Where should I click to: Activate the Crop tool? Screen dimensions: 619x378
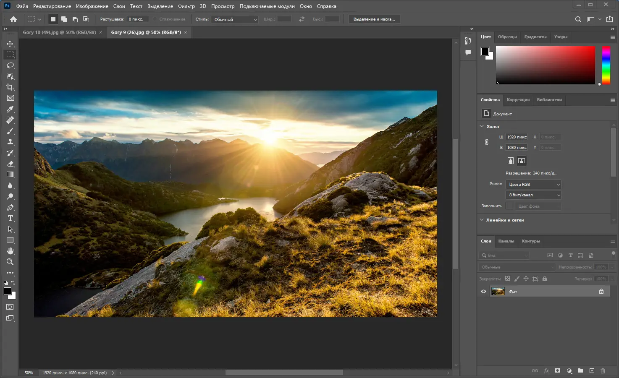click(10, 87)
